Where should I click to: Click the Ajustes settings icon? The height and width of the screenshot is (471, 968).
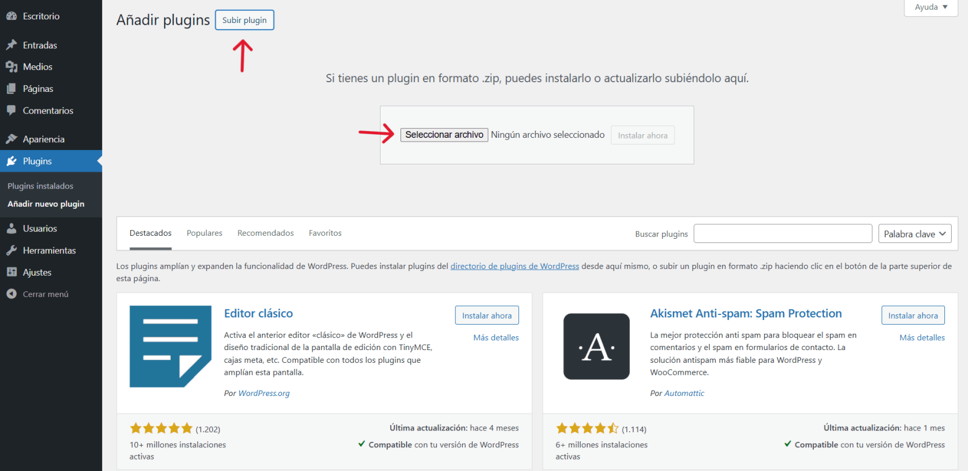tap(11, 273)
